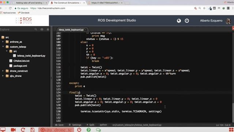Viewport: 234px width, 132px height.
Task: Click the clock icon in studio header
Action: pyautogui.click(x=187, y=21)
